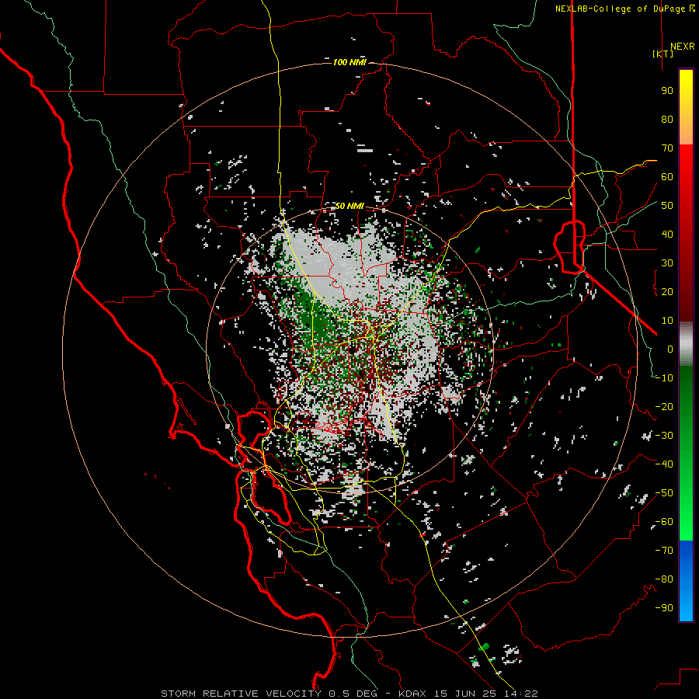Click the -70 value on the velocity scale

pos(664,551)
